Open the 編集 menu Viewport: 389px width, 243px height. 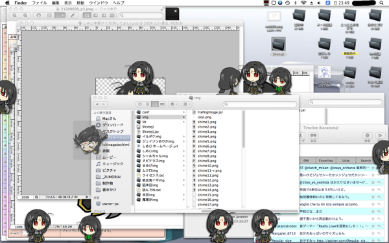(56, 3)
